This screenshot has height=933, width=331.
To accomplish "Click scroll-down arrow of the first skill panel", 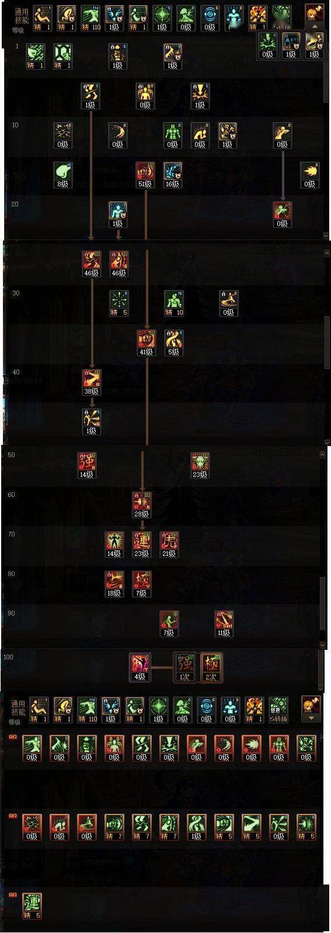I will (x=326, y=235).
